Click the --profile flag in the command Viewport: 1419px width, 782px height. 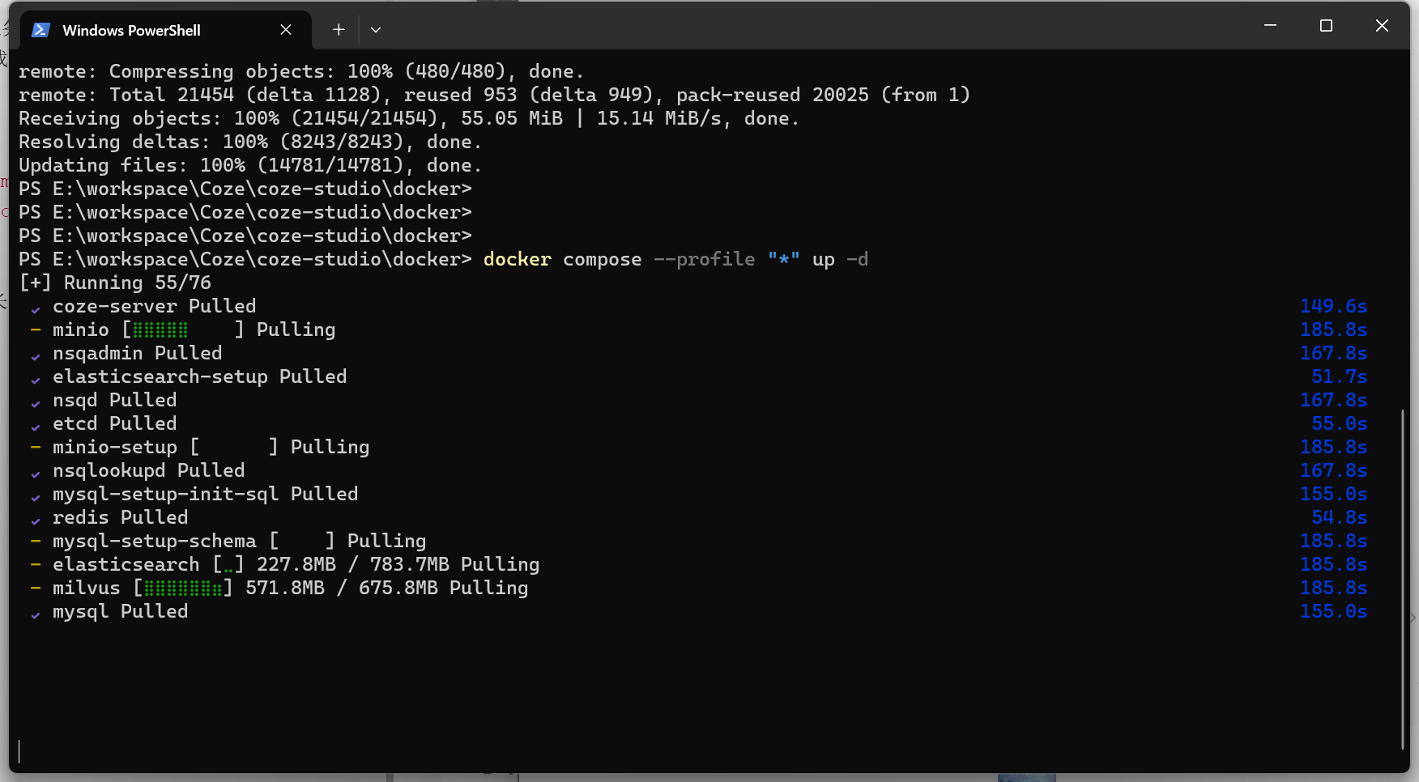click(x=704, y=260)
